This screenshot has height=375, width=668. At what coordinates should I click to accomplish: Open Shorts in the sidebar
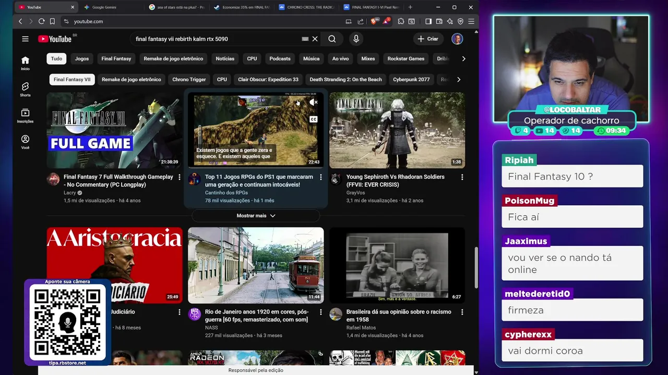tap(25, 90)
